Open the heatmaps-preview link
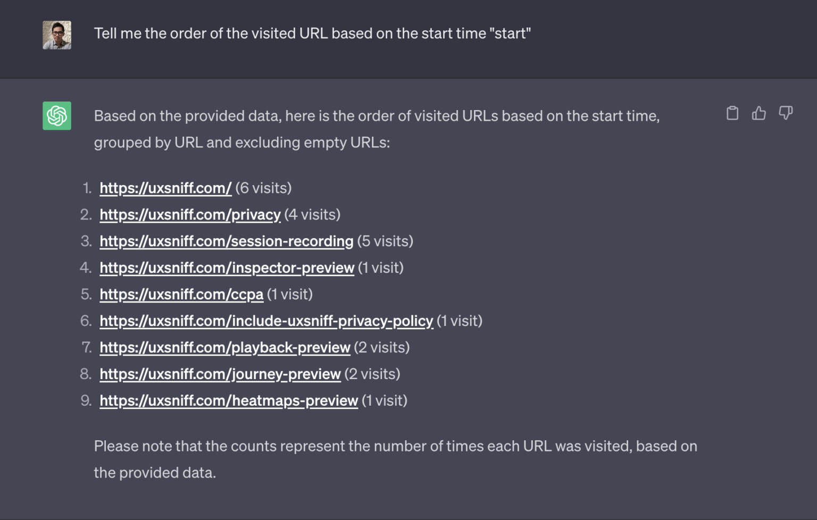 point(229,400)
